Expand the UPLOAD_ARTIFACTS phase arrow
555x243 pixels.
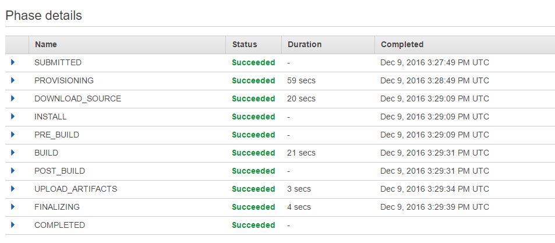[13, 189]
